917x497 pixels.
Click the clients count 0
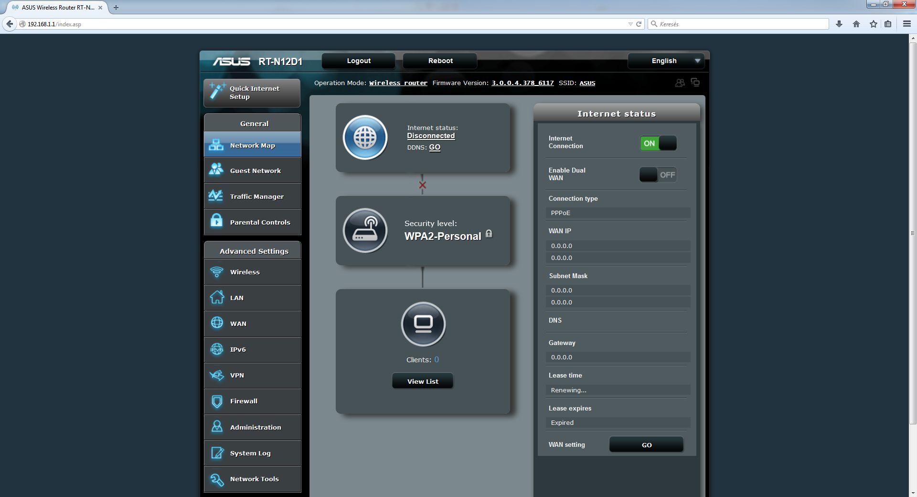tap(437, 359)
